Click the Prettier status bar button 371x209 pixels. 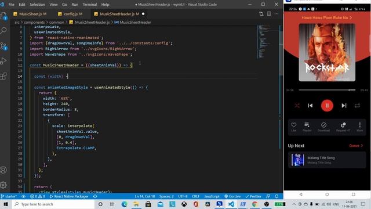click(253, 196)
